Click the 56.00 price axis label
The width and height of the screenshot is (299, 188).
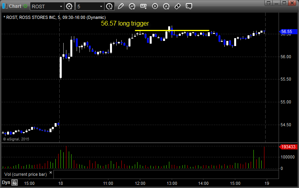pyautogui.click(x=286, y=57)
